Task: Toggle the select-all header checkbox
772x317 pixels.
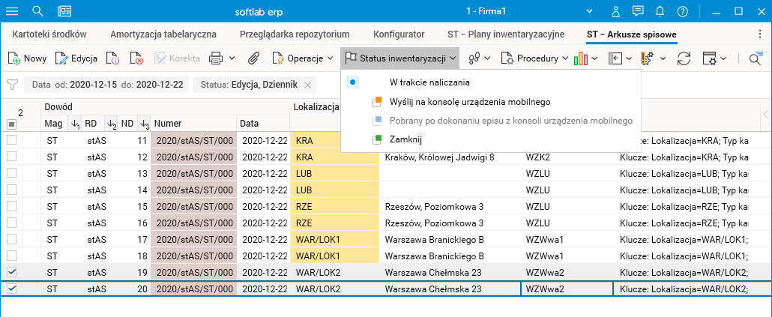Action: (11, 124)
